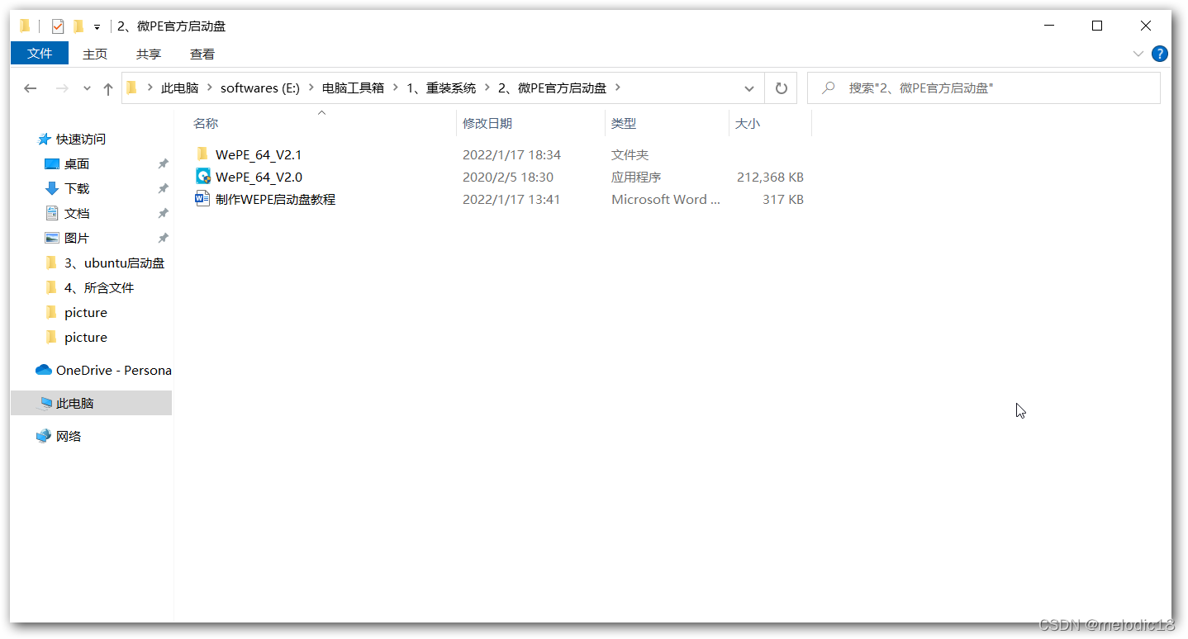Click the 下载 download arrow icon
This screenshot has height=639, width=1188.
(52, 188)
